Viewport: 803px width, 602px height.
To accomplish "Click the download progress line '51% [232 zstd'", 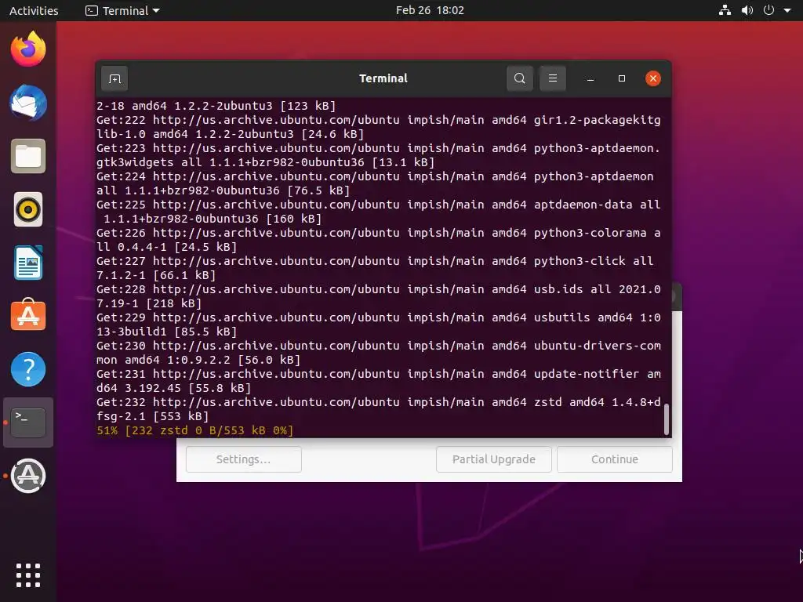I will pyautogui.click(x=195, y=430).
